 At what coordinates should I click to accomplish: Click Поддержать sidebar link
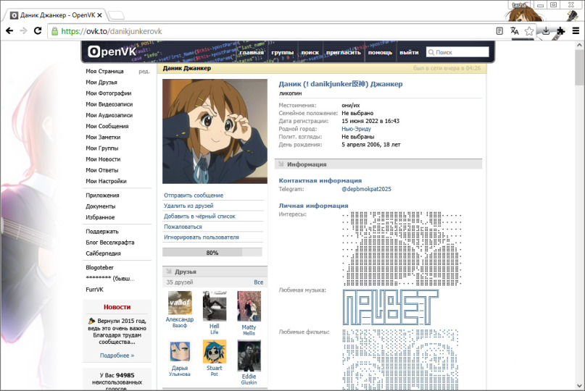click(x=102, y=232)
